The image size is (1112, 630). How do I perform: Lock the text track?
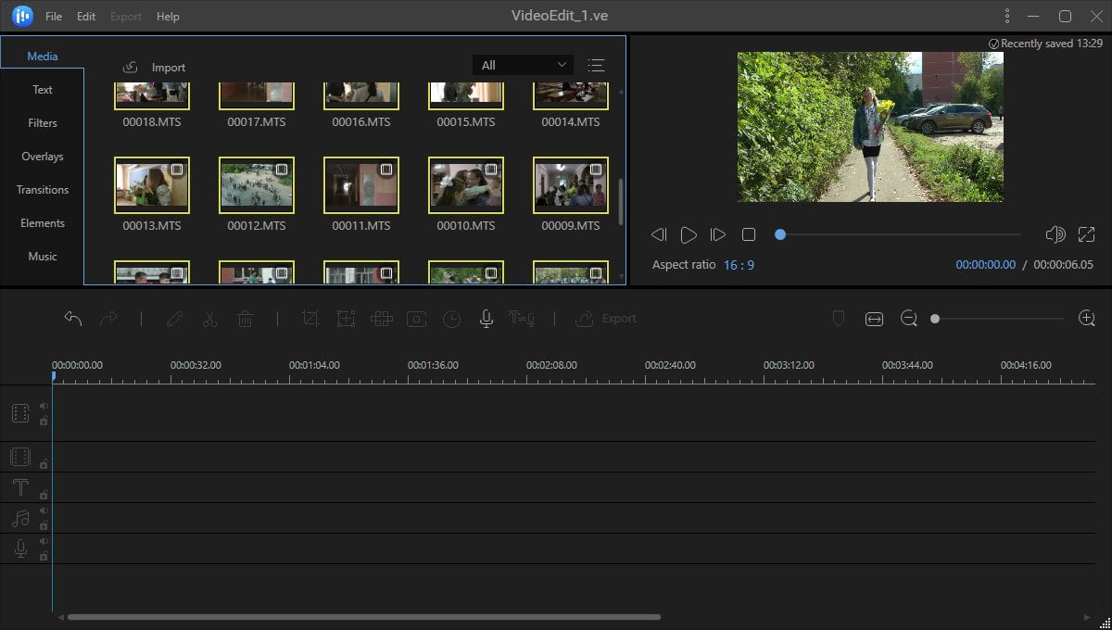coord(44,495)
